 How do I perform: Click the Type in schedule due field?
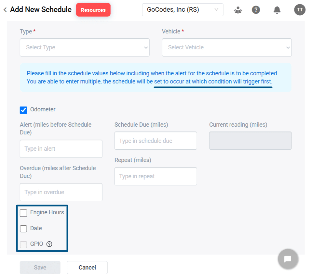click(x=155, y=141)
